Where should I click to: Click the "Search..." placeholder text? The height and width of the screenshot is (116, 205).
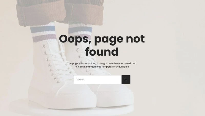(x=81, y=80)
